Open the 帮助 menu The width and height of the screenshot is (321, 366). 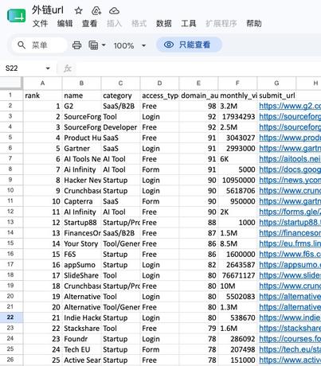[x=254, y=24]
